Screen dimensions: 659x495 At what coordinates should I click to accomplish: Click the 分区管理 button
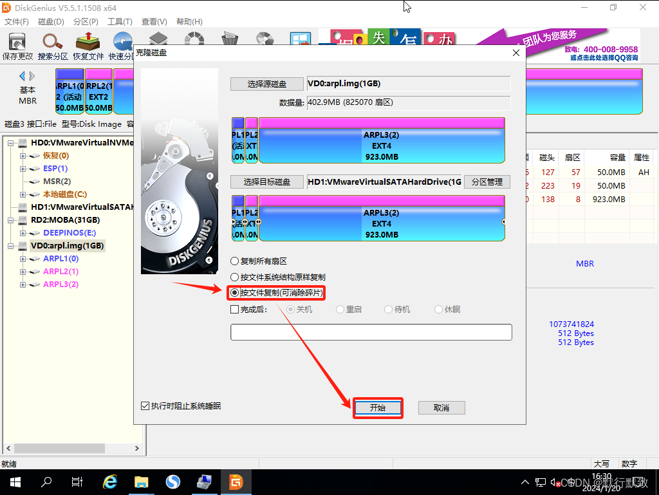pyautogui.click(x=487, y=182)
